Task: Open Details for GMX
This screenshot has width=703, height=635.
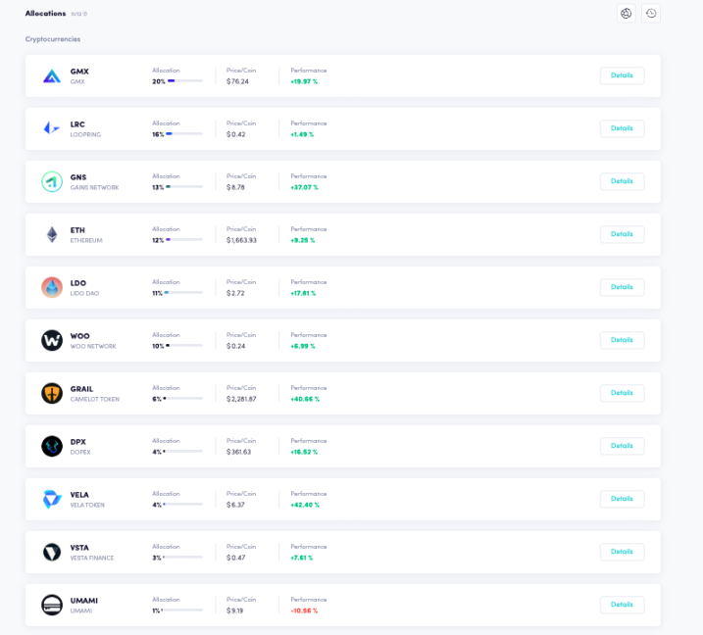Action: click(622, 75)
